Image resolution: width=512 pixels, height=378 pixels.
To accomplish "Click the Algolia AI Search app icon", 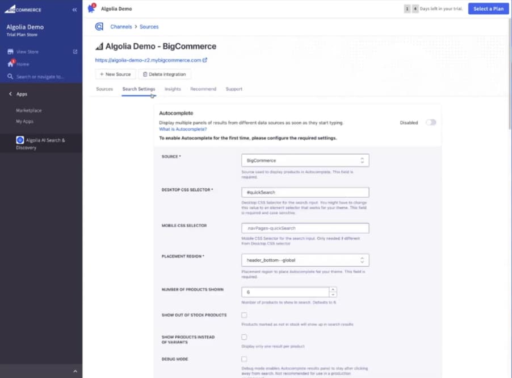I will click(x=20, y=140).
